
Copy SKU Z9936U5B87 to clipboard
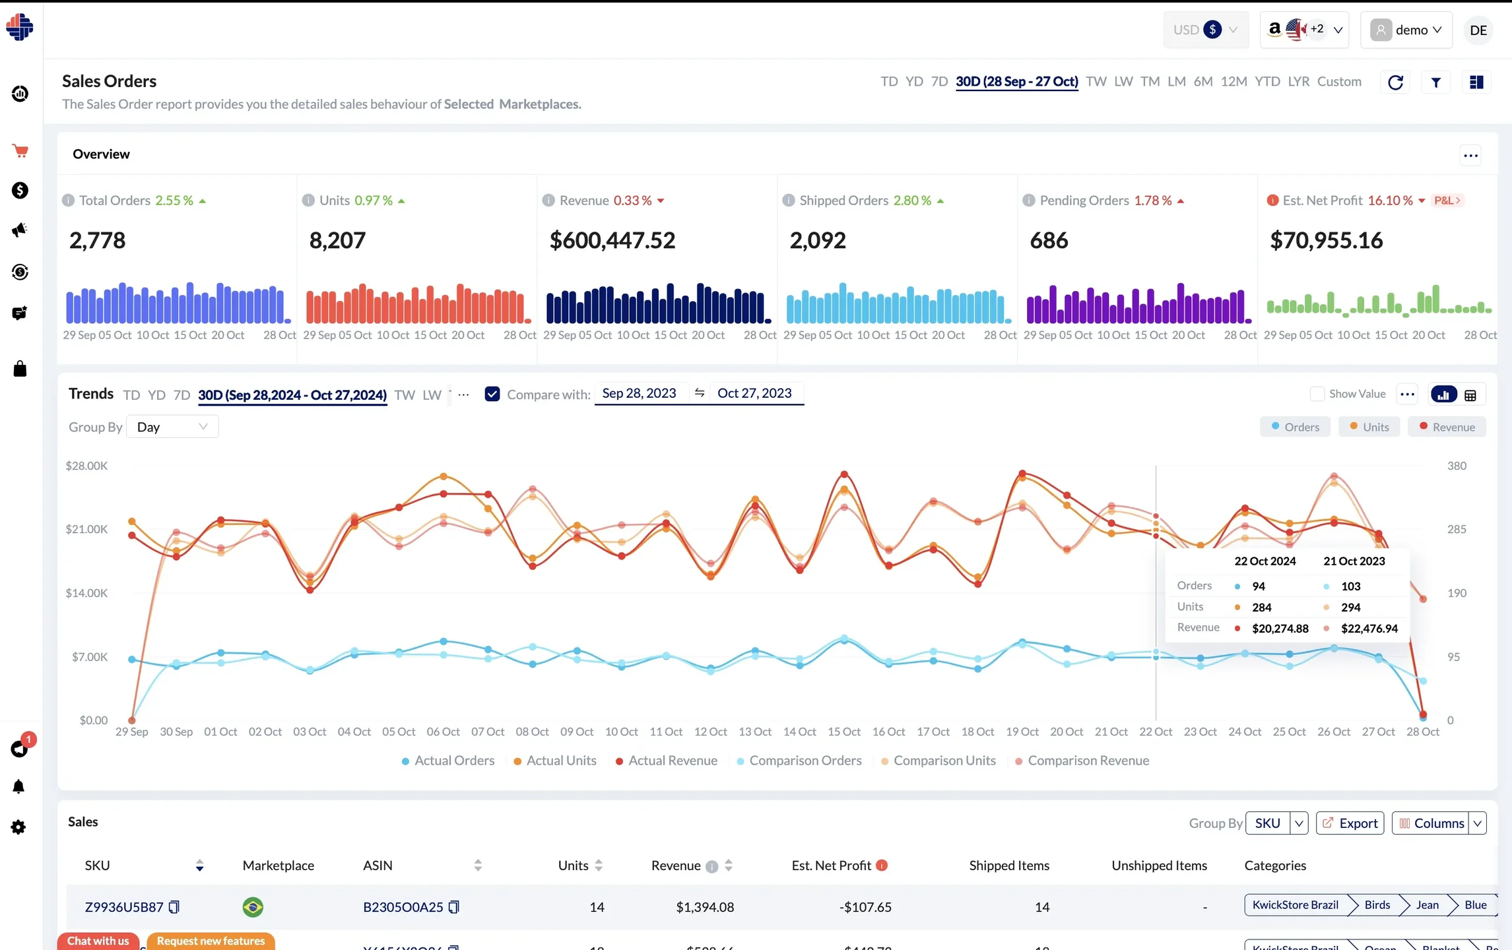pos(174,907)
